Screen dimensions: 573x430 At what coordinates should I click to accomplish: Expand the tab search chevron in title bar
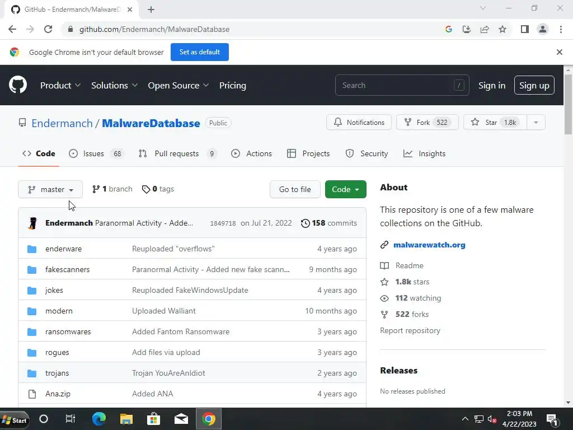pyautogui.click(x=483, y=8)
